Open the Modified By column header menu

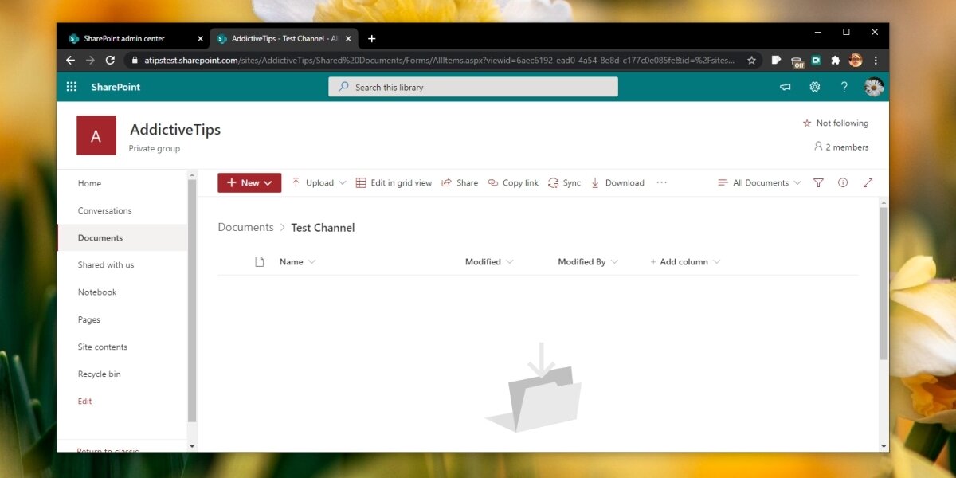point(588,261)
